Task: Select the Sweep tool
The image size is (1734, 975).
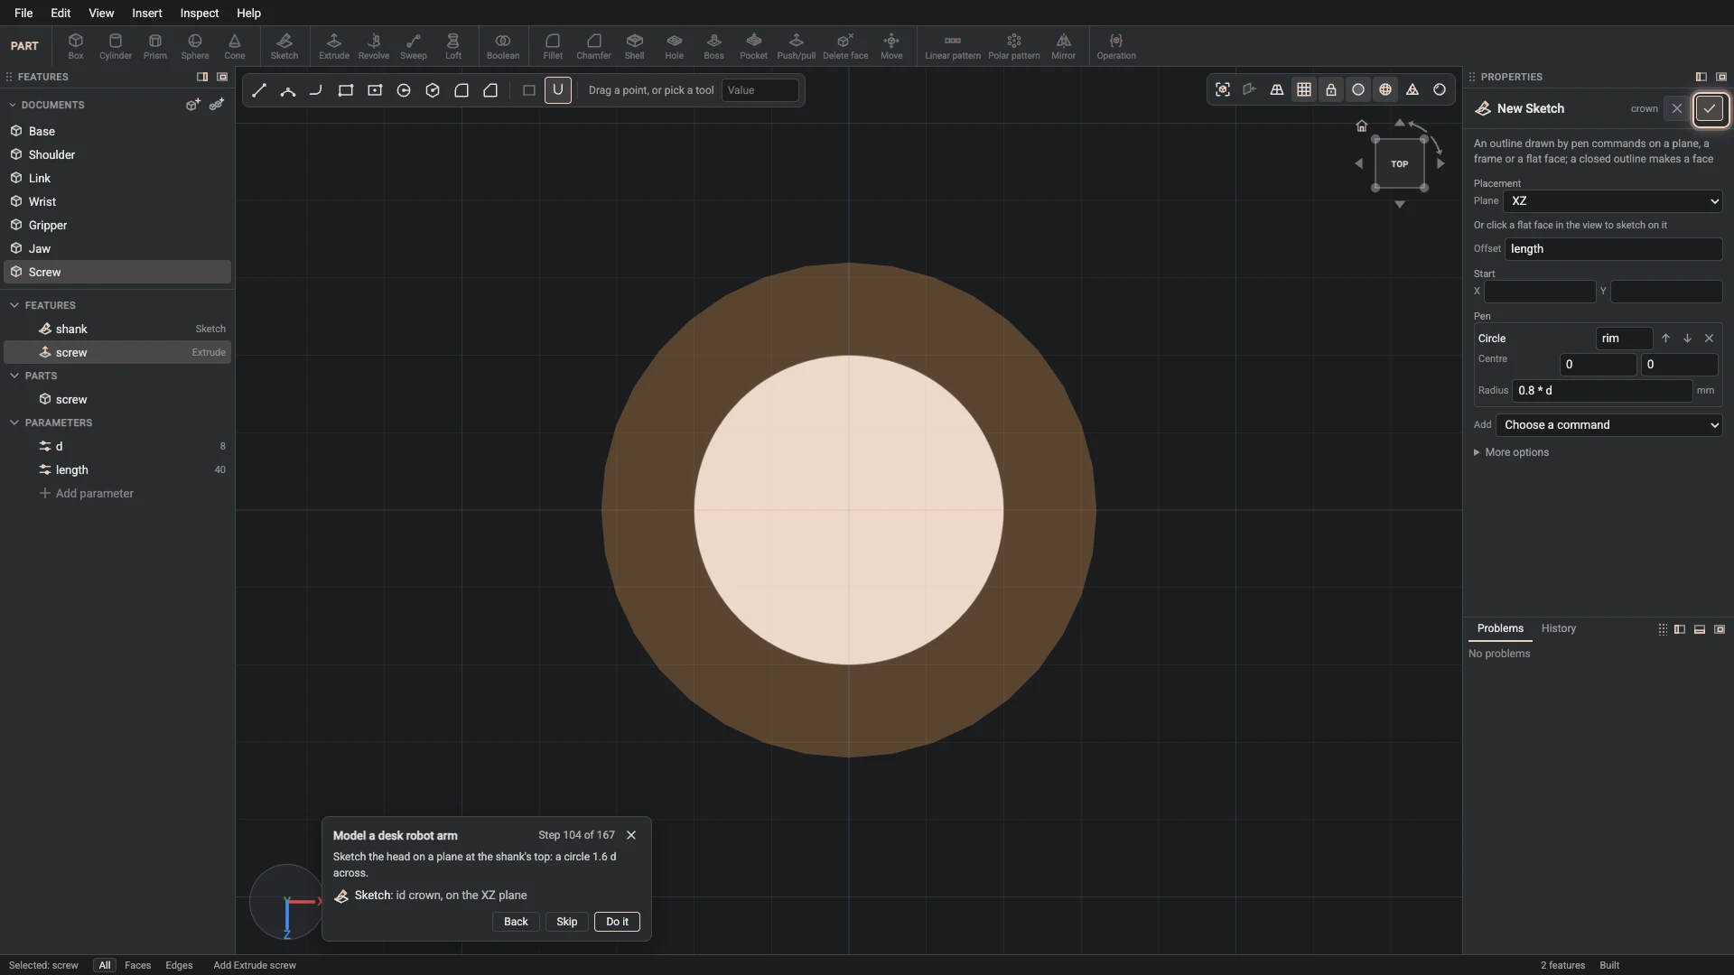Action: pos(413,46)
